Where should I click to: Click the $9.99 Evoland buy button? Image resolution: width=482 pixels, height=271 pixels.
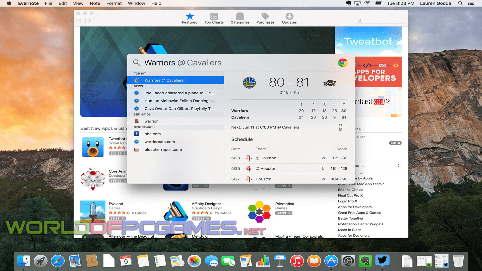pyautogui.click(x=115, y=219)
